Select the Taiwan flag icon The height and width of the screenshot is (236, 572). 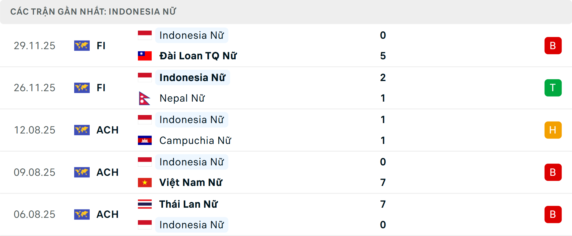[145, 55]
